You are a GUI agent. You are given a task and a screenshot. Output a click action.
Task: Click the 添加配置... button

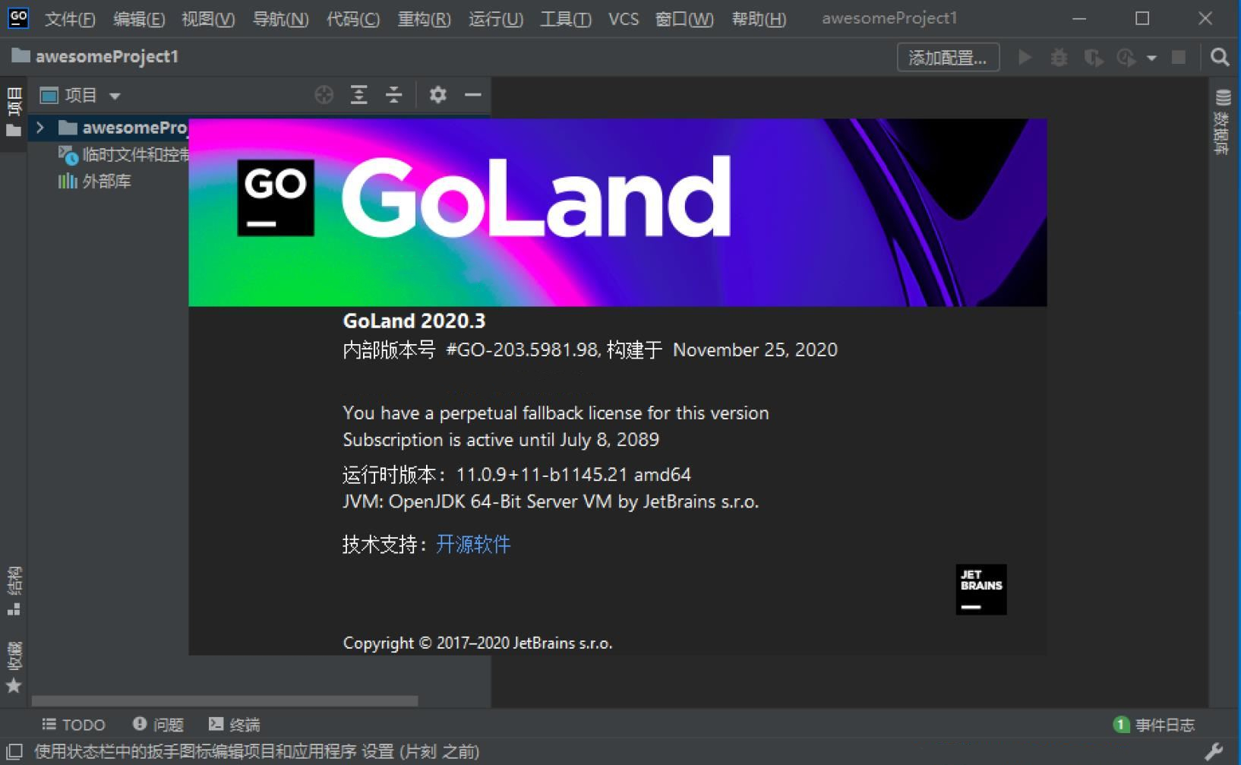[947, 58]
